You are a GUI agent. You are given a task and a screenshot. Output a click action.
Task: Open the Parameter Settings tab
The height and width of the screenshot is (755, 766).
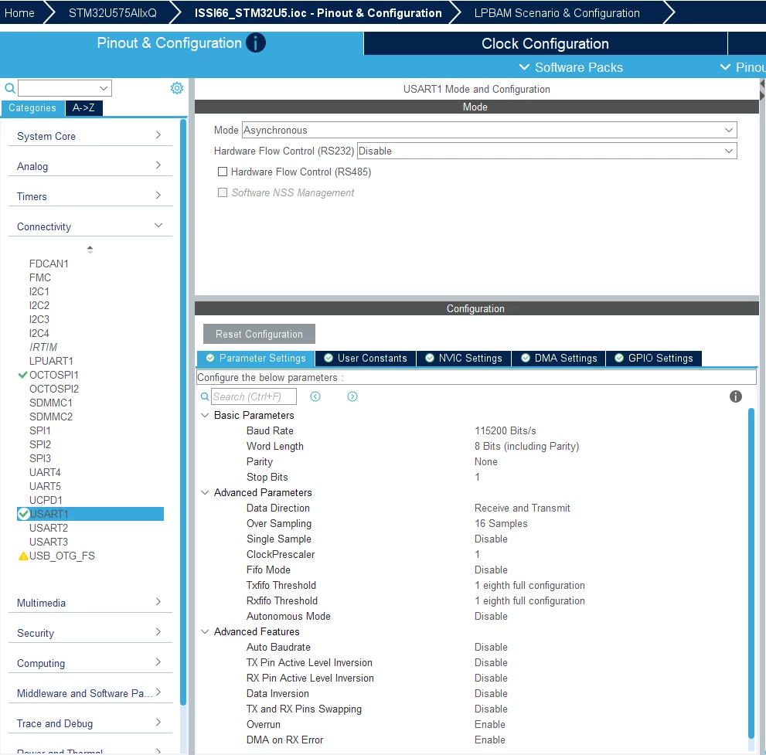(x=256, y=358)
